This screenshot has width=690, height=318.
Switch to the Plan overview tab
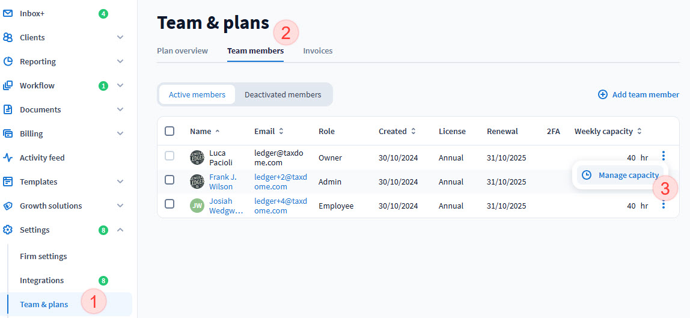point(182,50)
